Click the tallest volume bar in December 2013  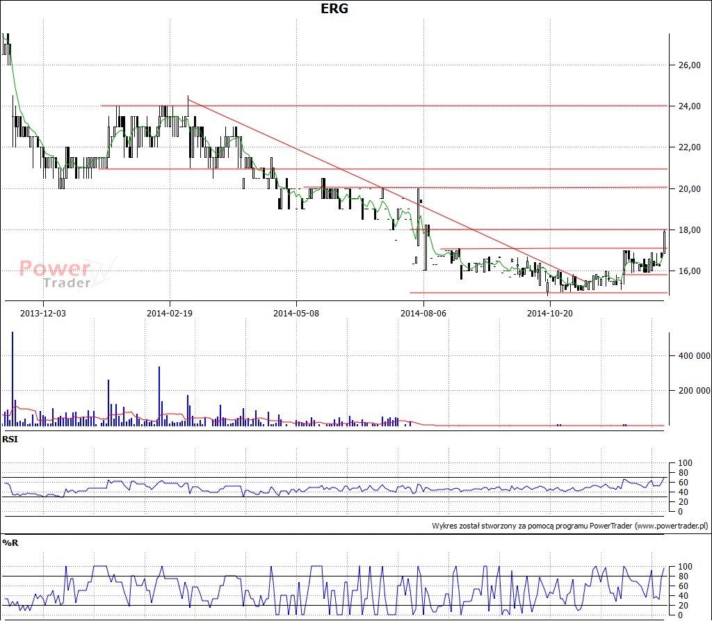[13, 378]
